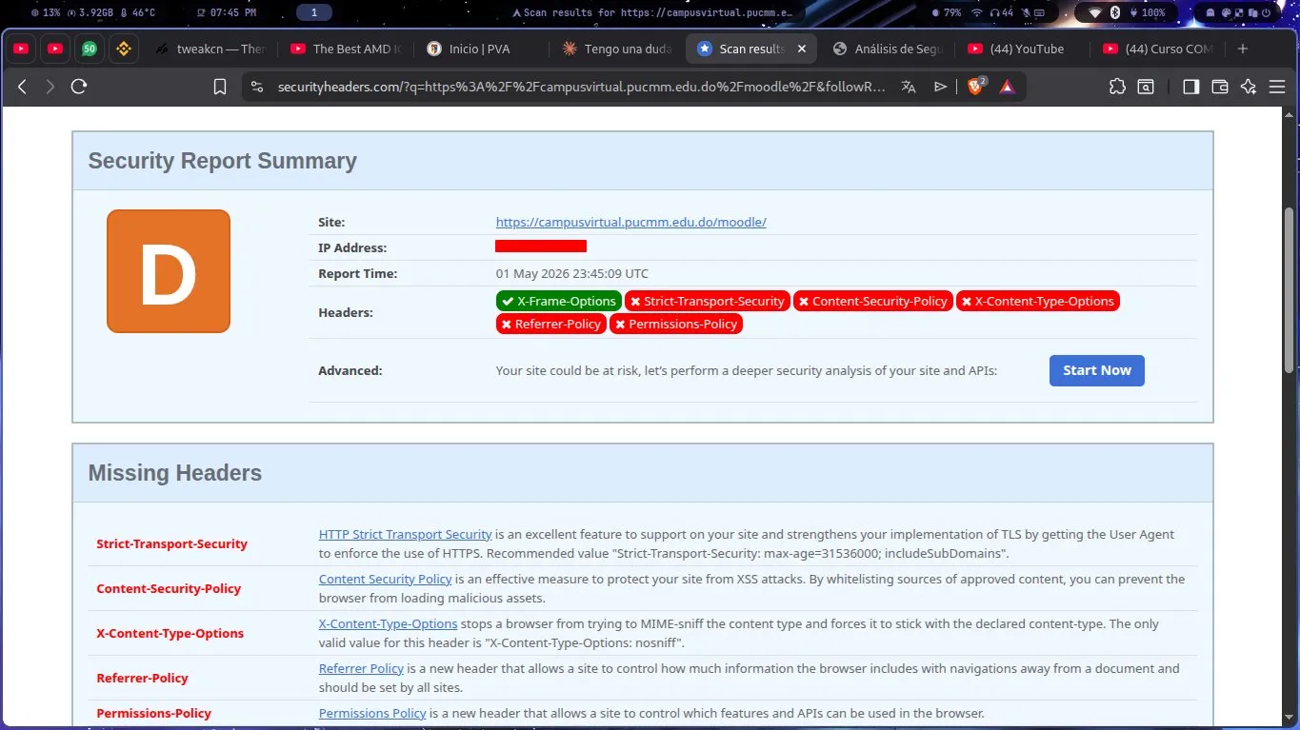Click the Strict-Transport-Security missing header row label
Screen dimensions: 1300x730
coord(171,543)
